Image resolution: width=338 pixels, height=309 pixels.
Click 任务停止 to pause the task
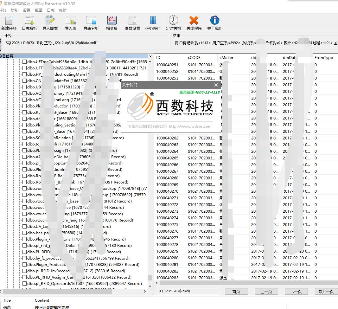[x=153, y=23]
